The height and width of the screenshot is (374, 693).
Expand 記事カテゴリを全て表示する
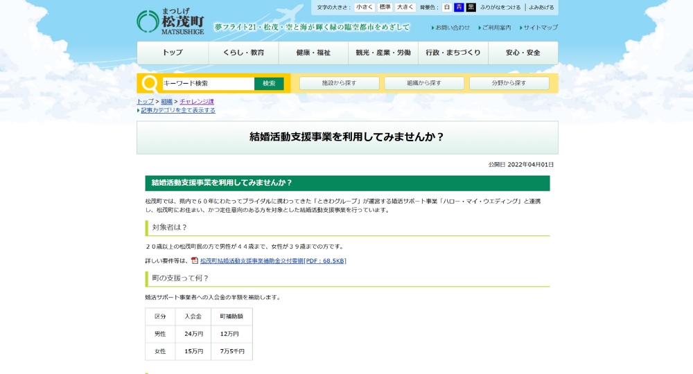(x=178, y=110)
